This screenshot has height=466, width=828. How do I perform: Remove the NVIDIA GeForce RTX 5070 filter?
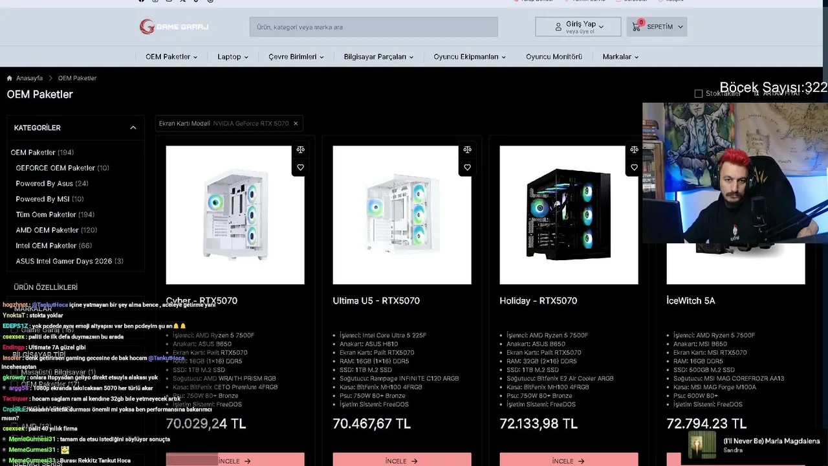tap(296, 124)
